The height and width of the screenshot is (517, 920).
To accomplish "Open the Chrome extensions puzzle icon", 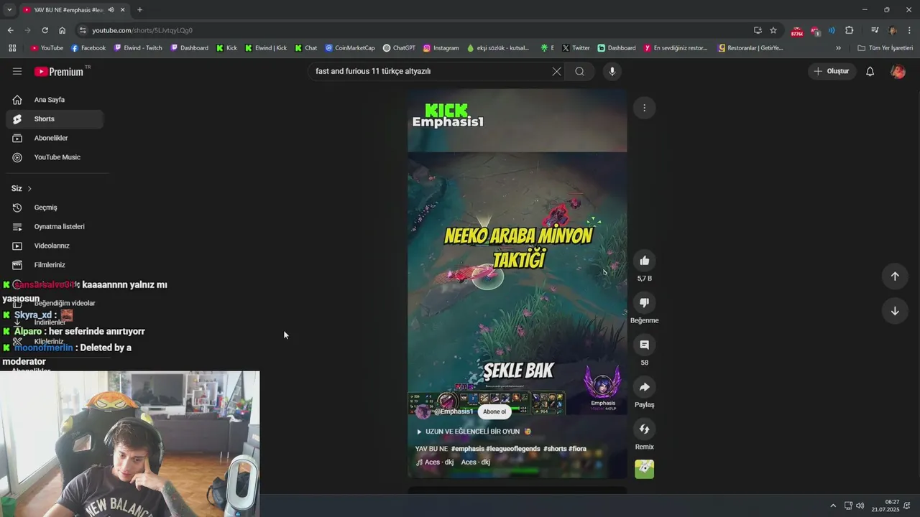I will point(849,30).
